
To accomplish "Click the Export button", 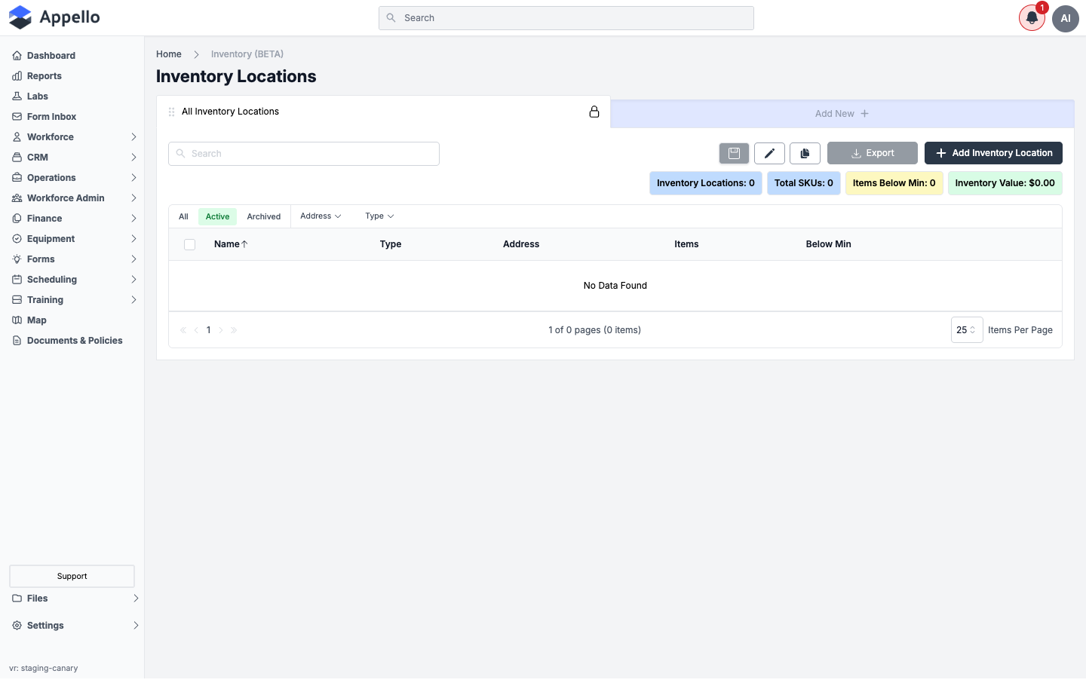I will tap(873, 153).
